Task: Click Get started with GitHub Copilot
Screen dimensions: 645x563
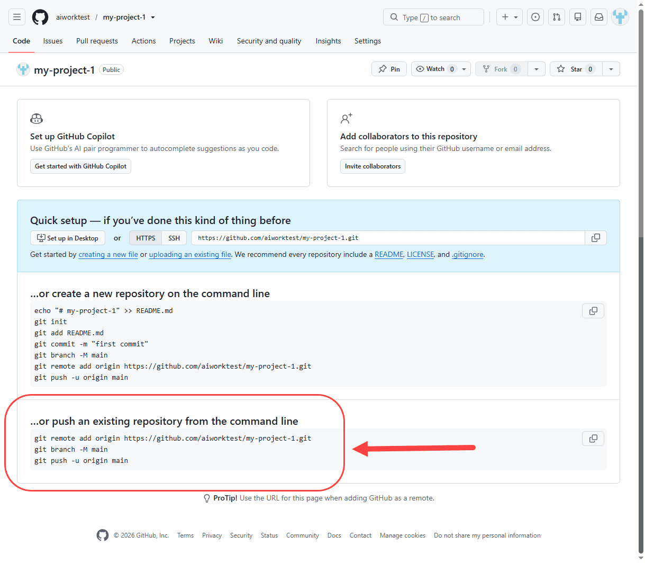Action: tap(80, 166)
